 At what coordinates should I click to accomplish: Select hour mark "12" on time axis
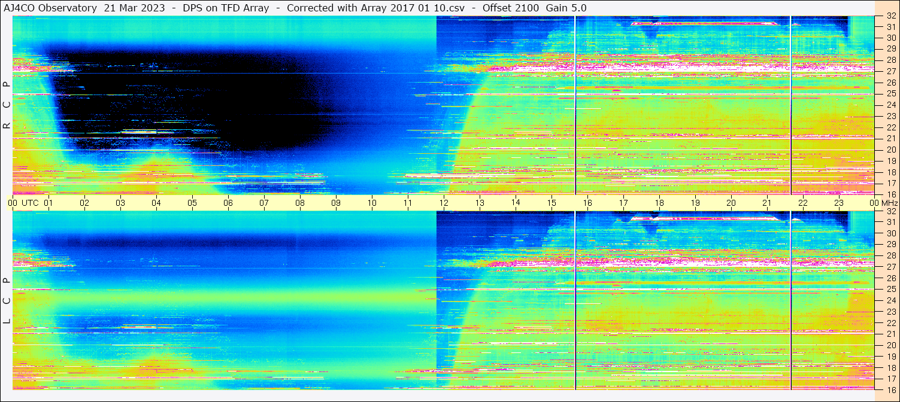click(444, 203)
